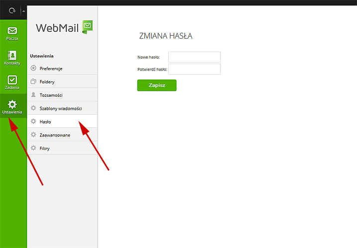
Task: Click the Nowe hasło label
Action: 148,57
